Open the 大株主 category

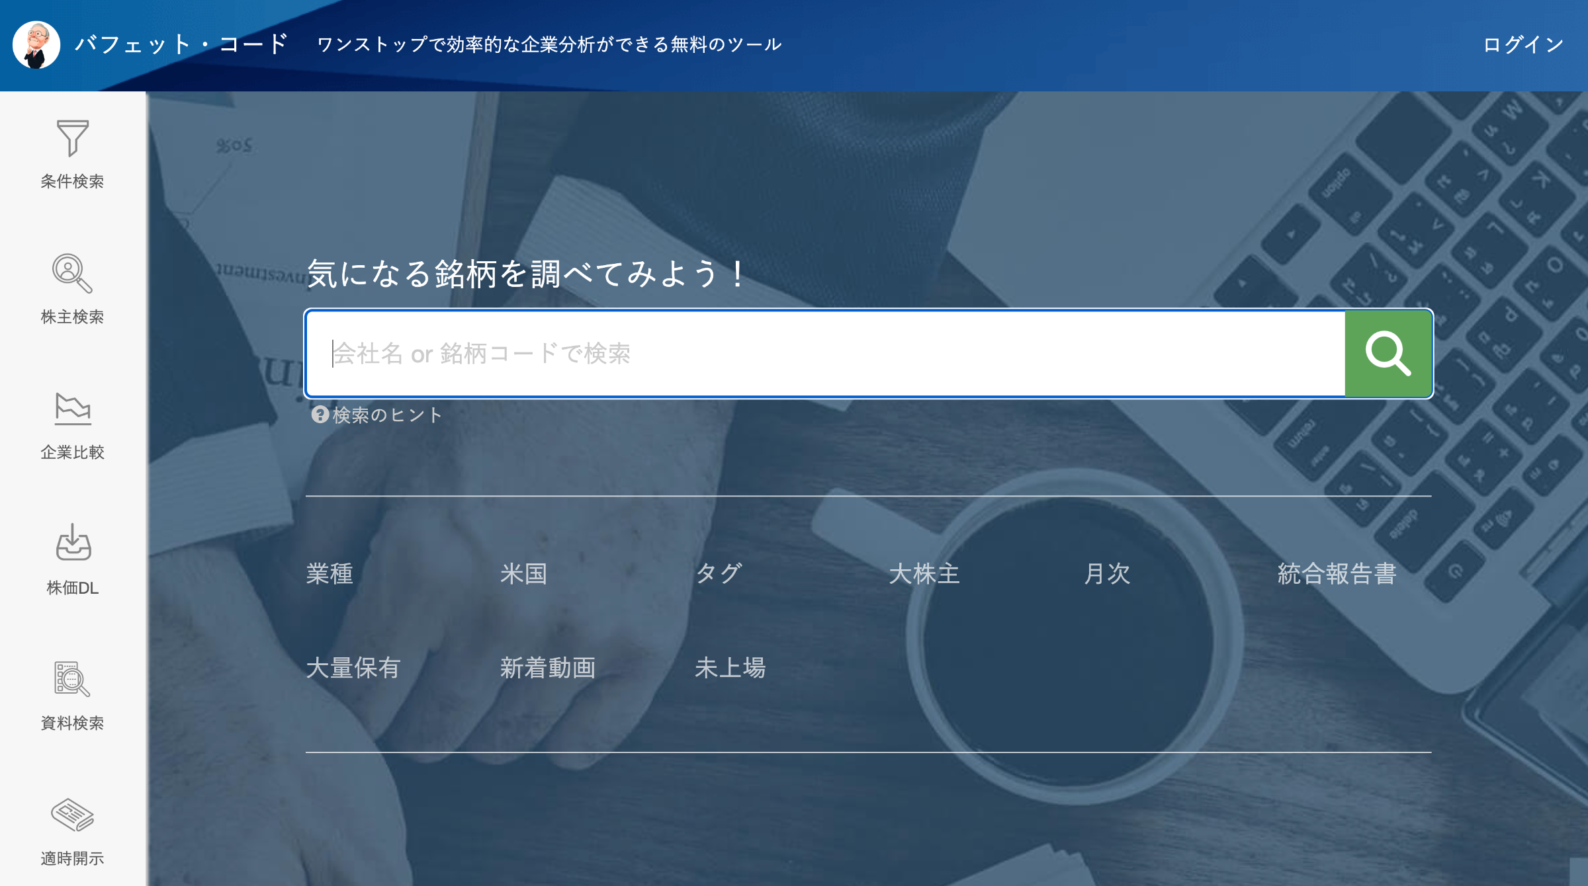point(924,573)
